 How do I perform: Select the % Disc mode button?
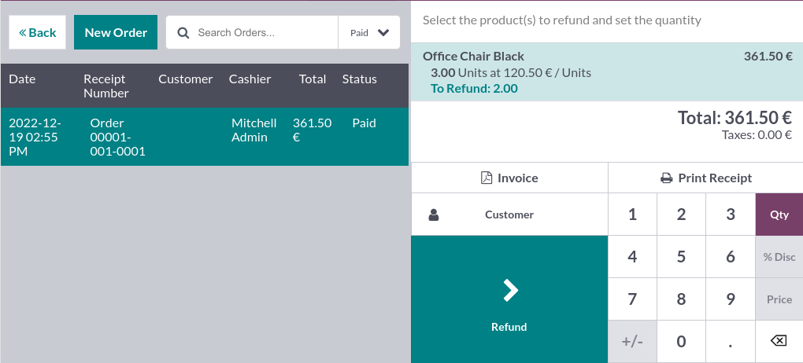point(779,257)
